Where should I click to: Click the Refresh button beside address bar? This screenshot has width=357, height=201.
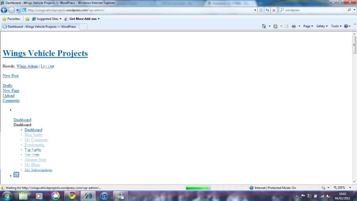[x=267, y=10]
